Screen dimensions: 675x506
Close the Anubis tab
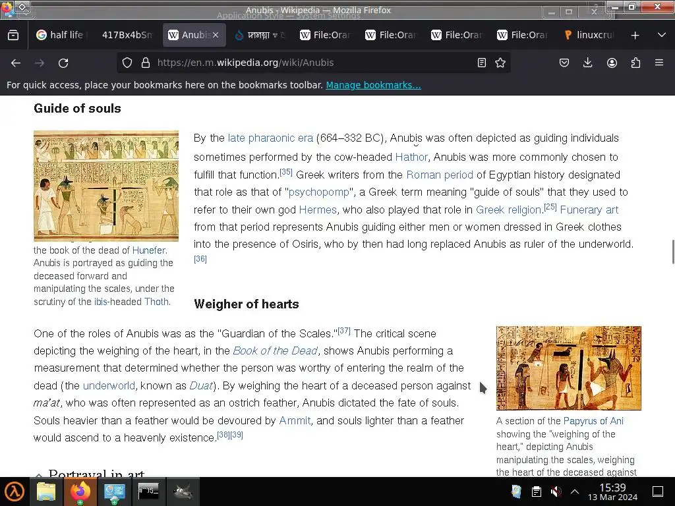[216, 35]
